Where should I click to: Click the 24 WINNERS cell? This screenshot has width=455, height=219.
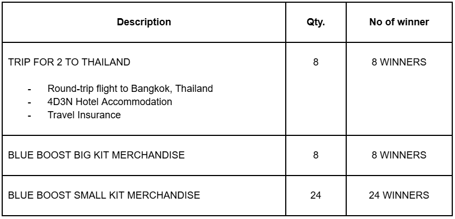tap(399, 195)
